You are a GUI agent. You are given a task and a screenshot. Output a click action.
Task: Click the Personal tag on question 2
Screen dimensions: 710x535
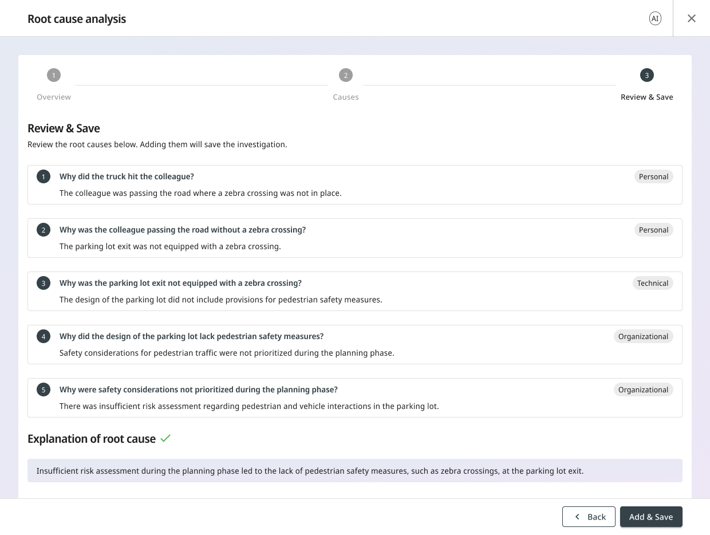click(x=653, y=230)
